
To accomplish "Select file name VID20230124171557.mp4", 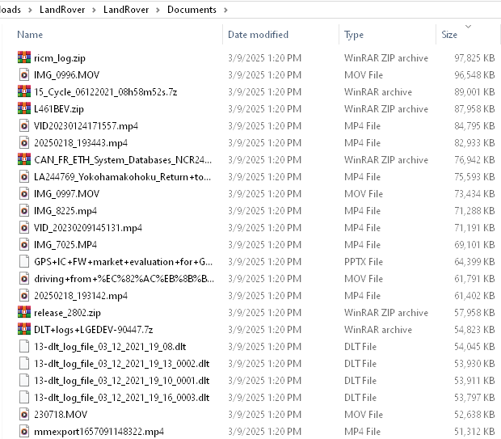I will [86, 126].
